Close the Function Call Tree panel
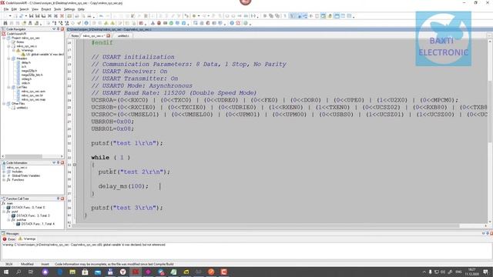The image size is (493, 277). pos(62,199)
